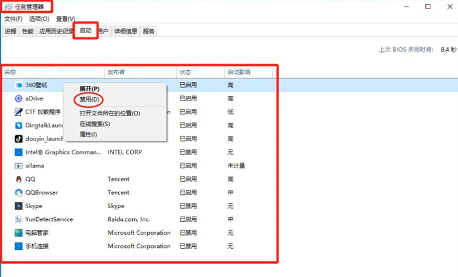Viewport: 458px width, 277px height.
Task: Select the 360壁纸 row name
Action: (x=36, y=85)
